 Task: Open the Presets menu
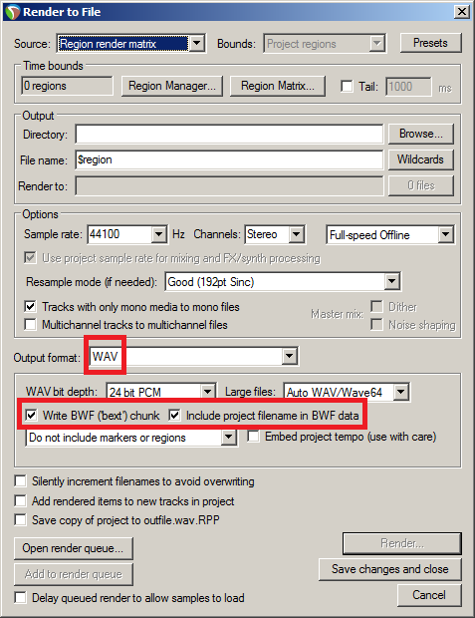tap(430, 43)
